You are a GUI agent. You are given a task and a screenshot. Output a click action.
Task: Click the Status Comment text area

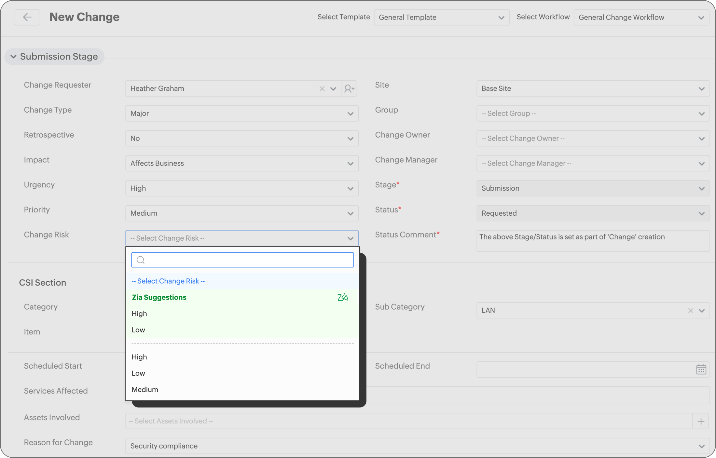(593, 241)
